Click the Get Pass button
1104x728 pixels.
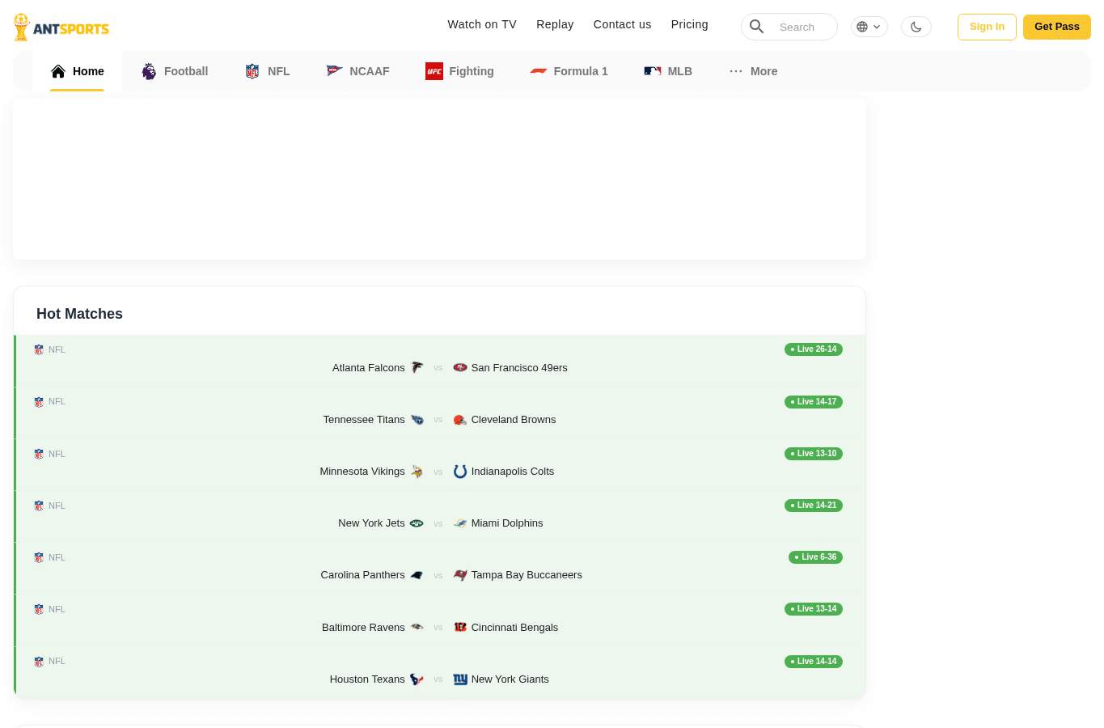[x=1056, y=27]
